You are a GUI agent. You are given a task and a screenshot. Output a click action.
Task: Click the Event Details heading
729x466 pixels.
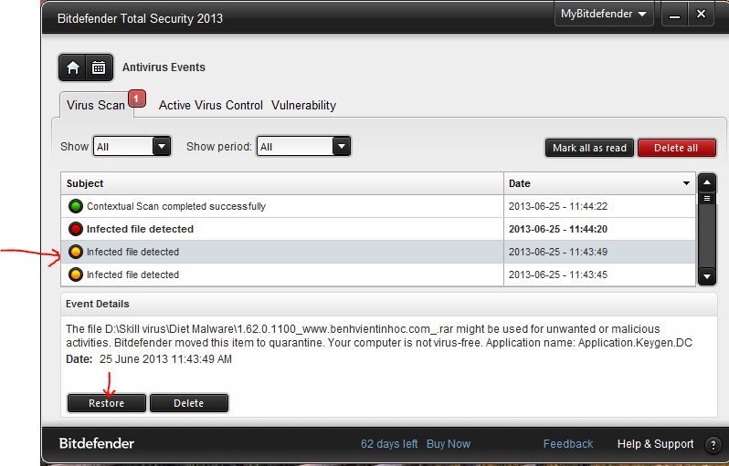pyautogui.click(x=97, y=304)
